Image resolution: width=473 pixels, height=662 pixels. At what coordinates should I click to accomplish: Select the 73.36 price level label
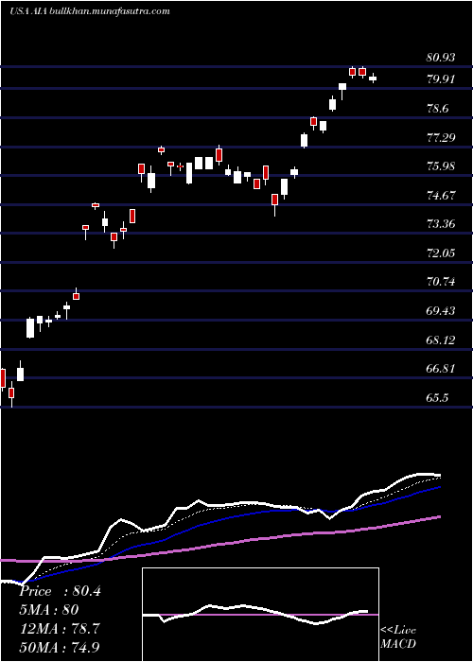[x=441, y=224]
